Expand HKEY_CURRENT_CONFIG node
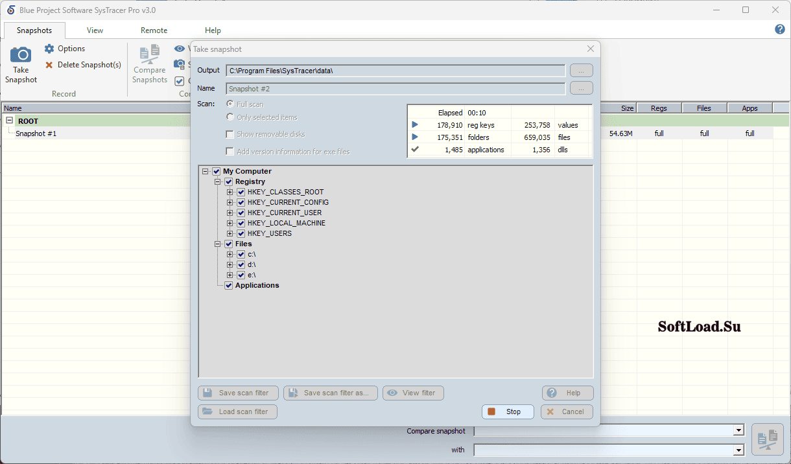The width and height of the screenshot is (791, 464). pyautogui.click(x=230, y=202)
